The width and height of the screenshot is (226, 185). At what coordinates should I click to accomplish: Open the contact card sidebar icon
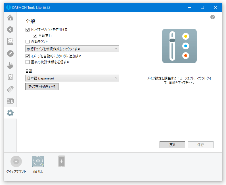point(10,101)
